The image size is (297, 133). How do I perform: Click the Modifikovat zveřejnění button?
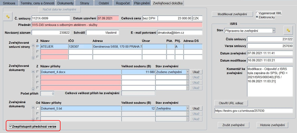(232, 14)
